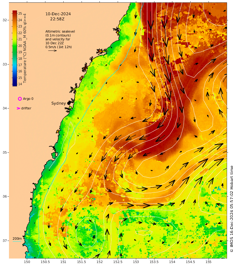
Task: Click the -37 latitude axis label
Action: click(5, 241)
